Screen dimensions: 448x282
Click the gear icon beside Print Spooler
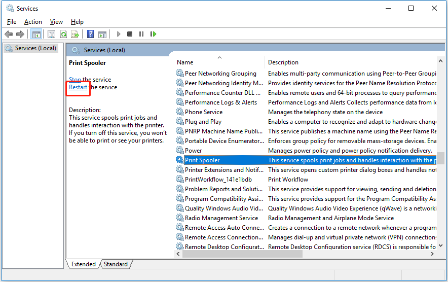click(x=180, y=160)
